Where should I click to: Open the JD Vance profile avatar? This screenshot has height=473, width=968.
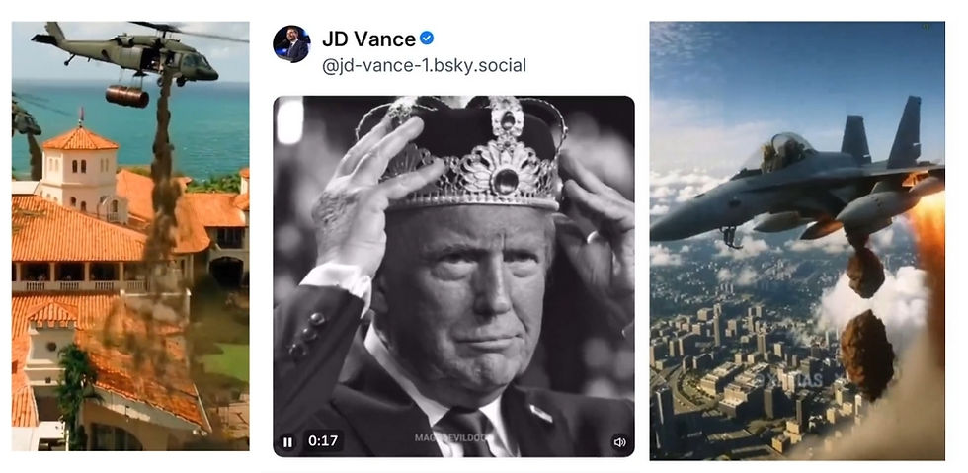[291, 43]
